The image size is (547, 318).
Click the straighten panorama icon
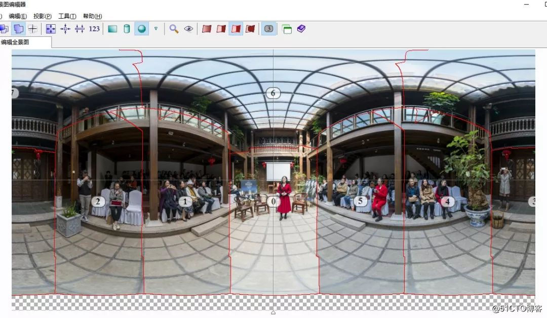[x=80, y=28]
